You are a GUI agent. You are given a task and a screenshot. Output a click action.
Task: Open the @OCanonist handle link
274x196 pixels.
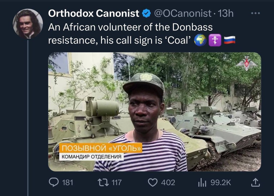tap(183, 13)
